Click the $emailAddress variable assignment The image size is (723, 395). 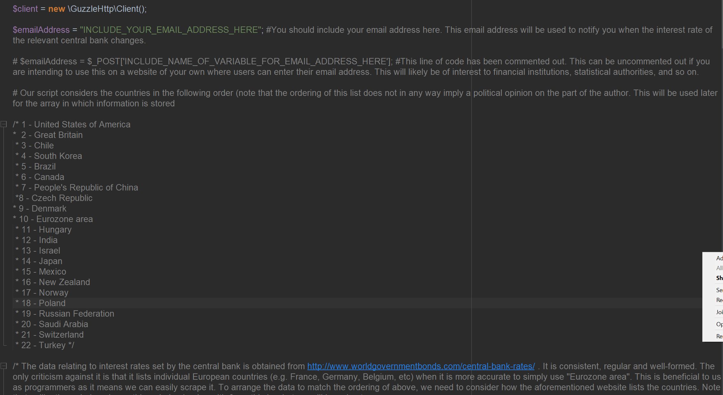41,30
